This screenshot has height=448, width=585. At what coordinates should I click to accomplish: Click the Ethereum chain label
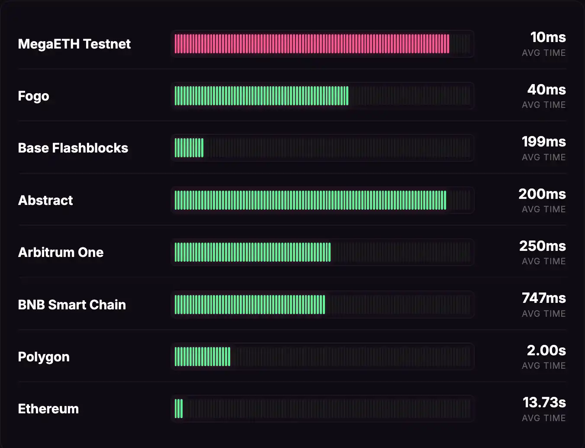tap(48, 409)
